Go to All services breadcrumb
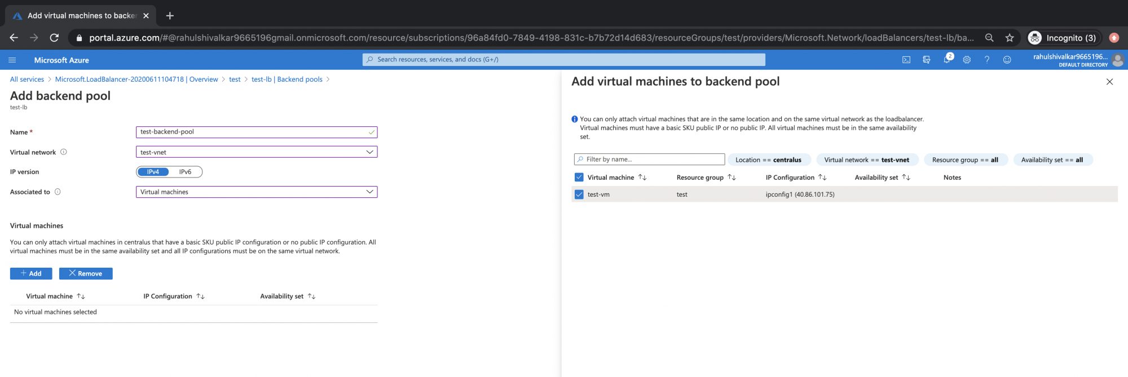 tap(27, 79)
